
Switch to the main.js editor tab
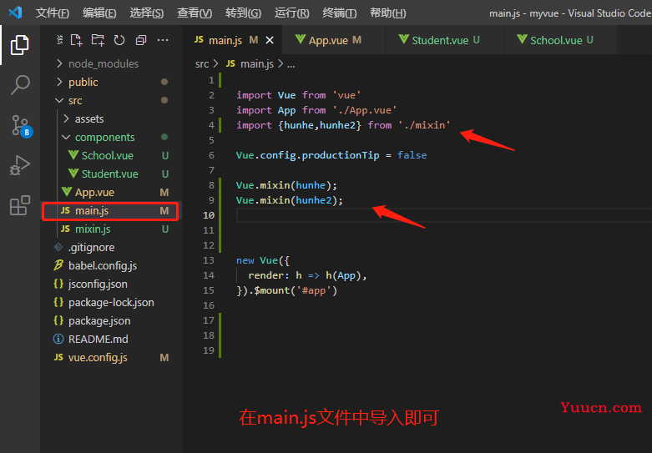tap(232, 40)
